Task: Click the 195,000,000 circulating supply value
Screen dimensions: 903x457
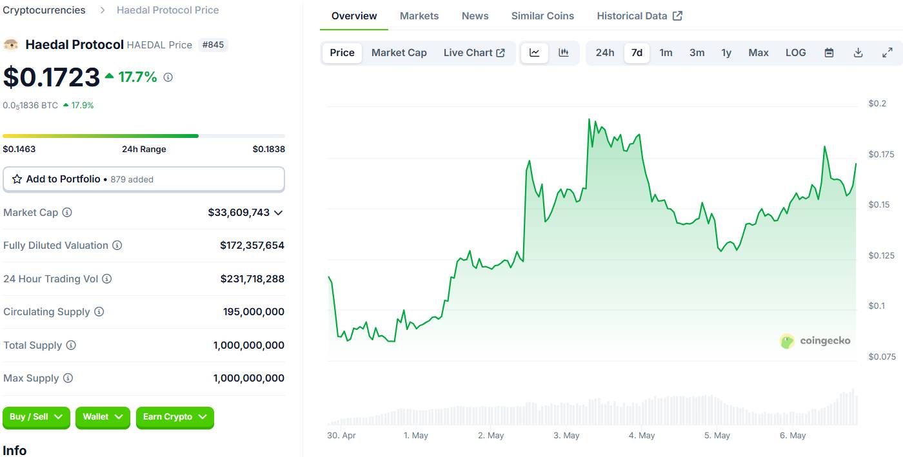Action: 253,312
